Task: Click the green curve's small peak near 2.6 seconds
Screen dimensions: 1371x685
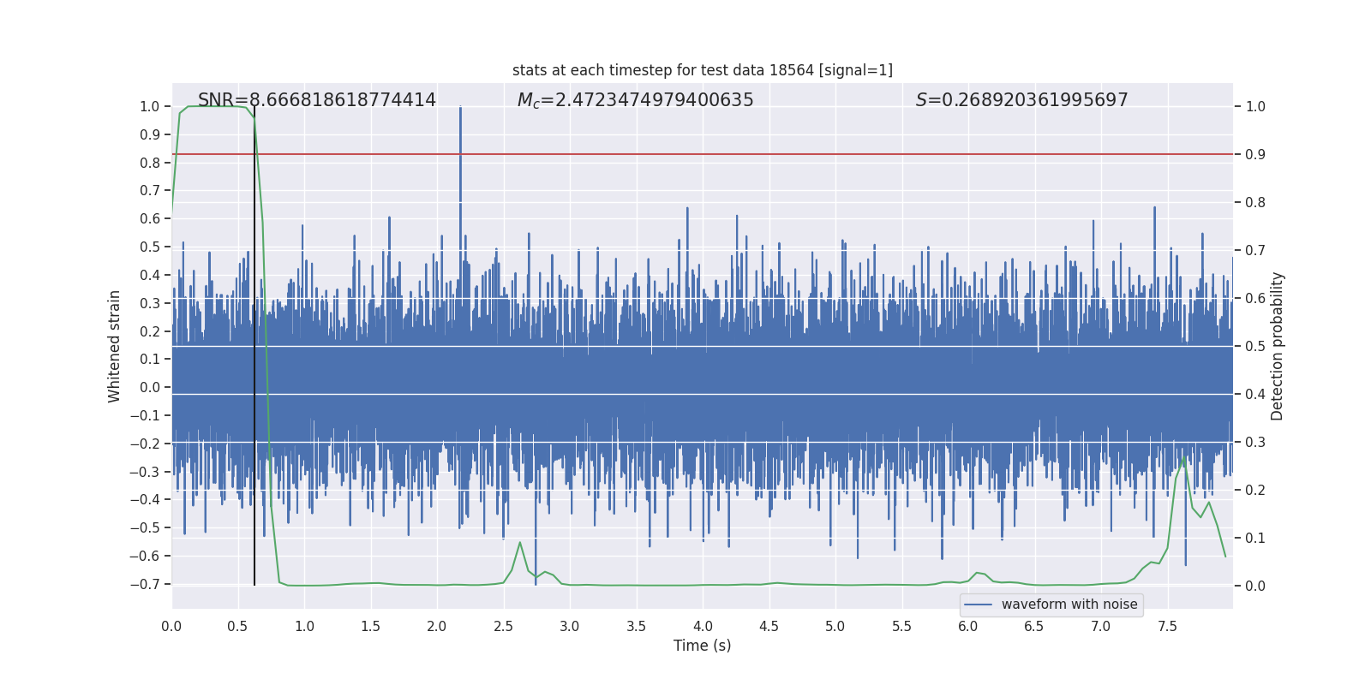Action: 520,543
